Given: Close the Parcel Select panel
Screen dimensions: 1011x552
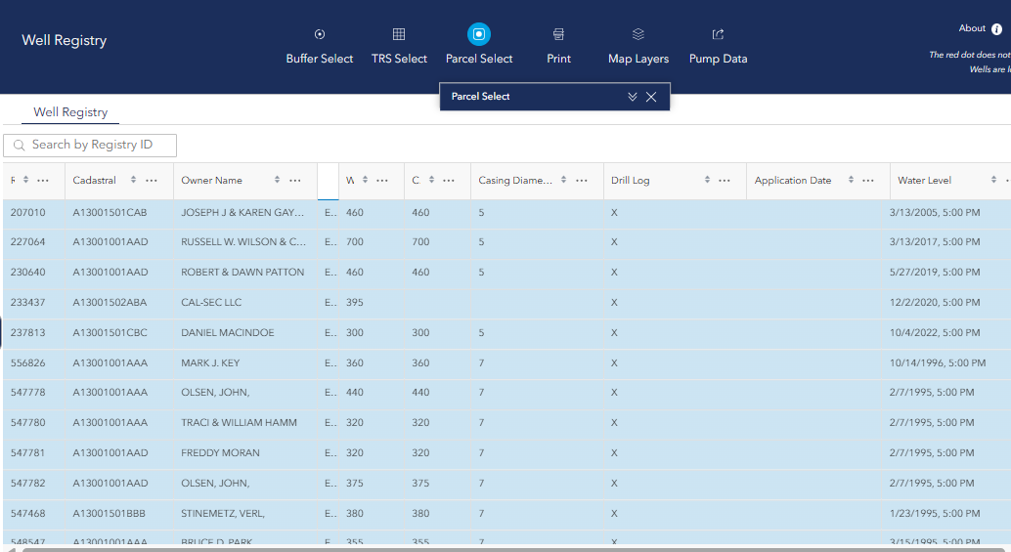Looking at the screenshot, I should click(x=651, y=97).
